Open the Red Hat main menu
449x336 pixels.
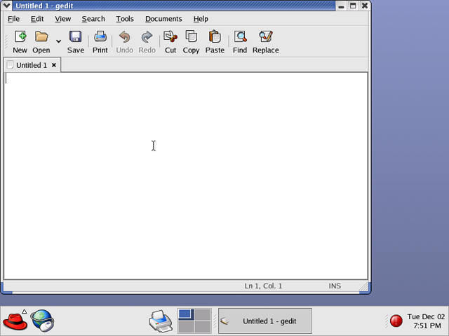15,321
